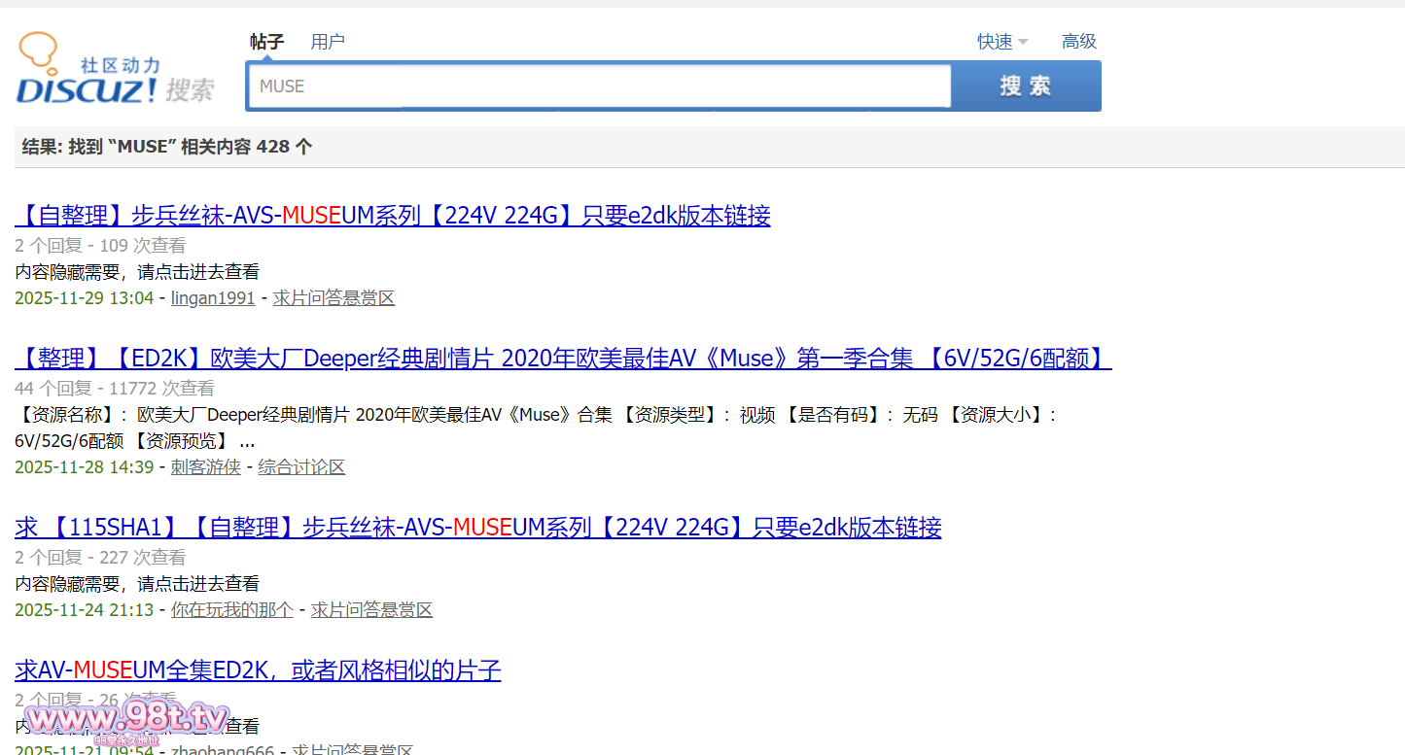Open the 求AV-MUSEUM全集ED2K result
1405x755 pixels.
coord(257,669)
